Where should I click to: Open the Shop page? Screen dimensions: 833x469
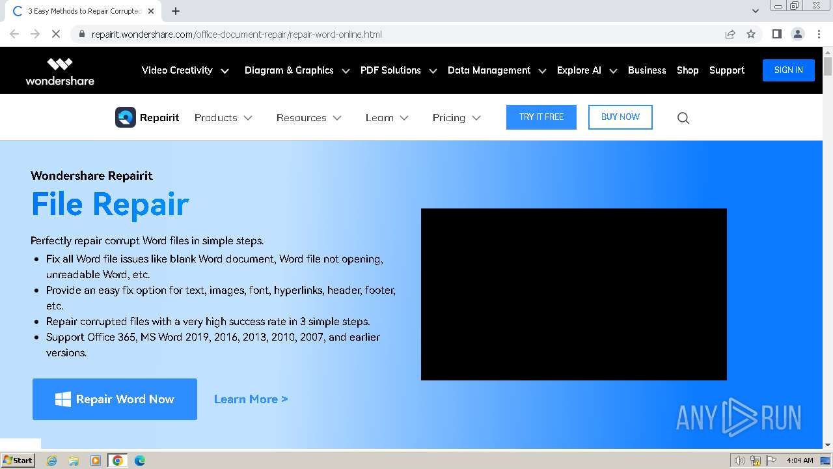[x=687, y=70]
